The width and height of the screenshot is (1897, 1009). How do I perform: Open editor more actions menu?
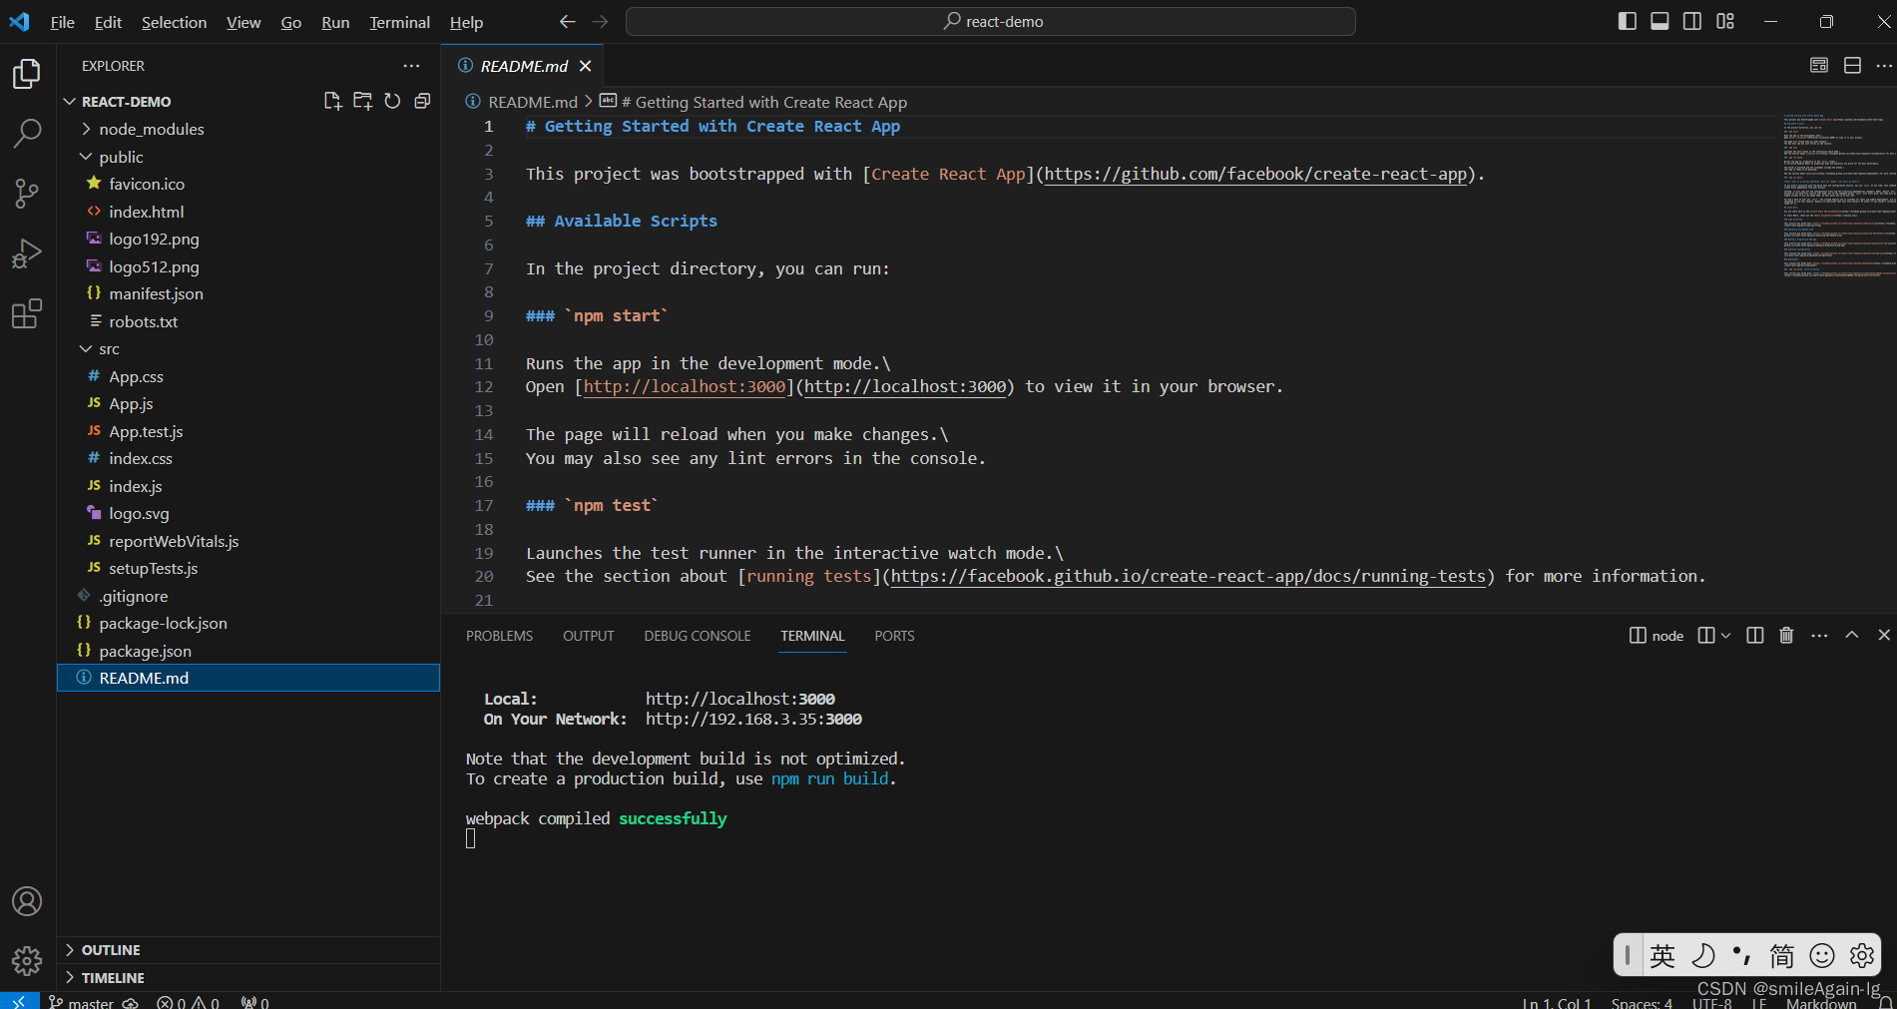1883,66
